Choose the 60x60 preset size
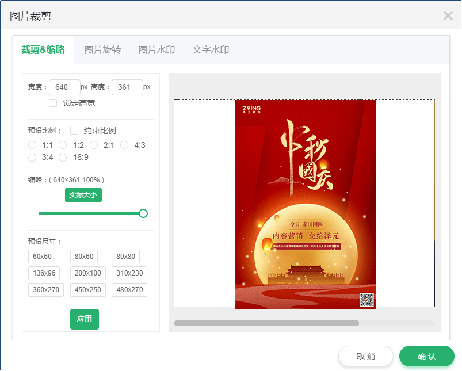 [42, 257]
